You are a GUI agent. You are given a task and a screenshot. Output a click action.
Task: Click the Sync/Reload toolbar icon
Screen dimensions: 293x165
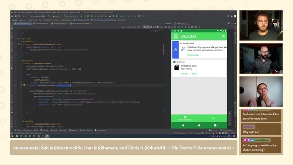point(19,16)
